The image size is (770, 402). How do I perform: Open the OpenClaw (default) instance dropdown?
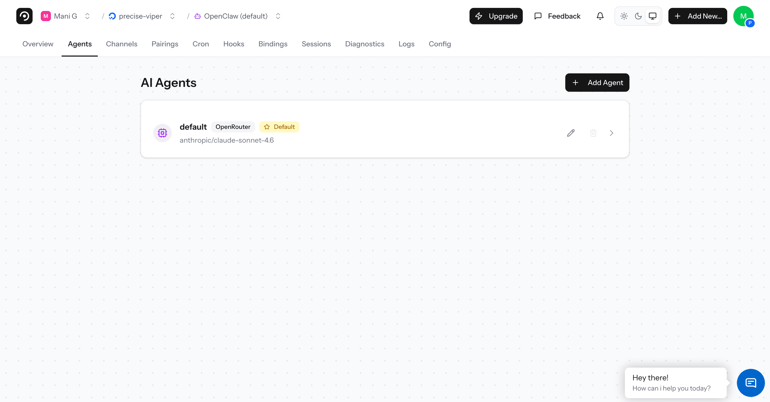click(x=277, y=16)
